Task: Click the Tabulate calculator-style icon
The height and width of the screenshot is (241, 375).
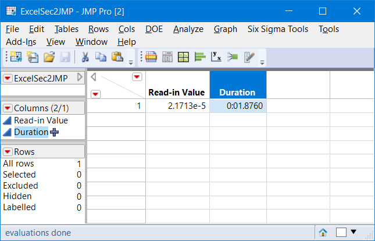Action: click(167, 57)
